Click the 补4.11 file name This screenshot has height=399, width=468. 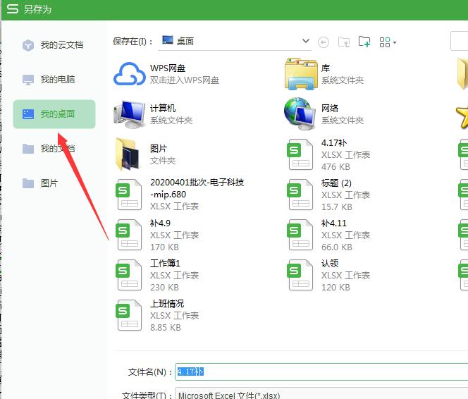[334, 223]
